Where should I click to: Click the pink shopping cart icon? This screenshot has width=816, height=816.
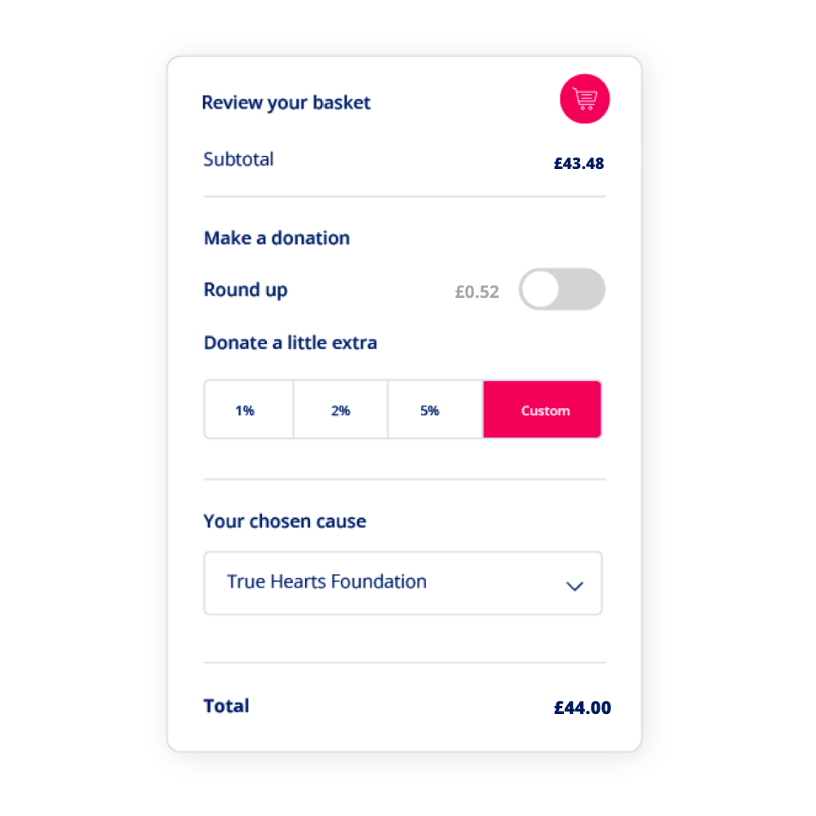click(x=584, y=100)
